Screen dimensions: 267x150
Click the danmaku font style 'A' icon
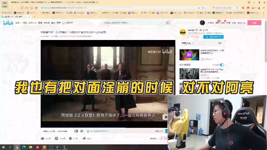(x=88, y=131)
